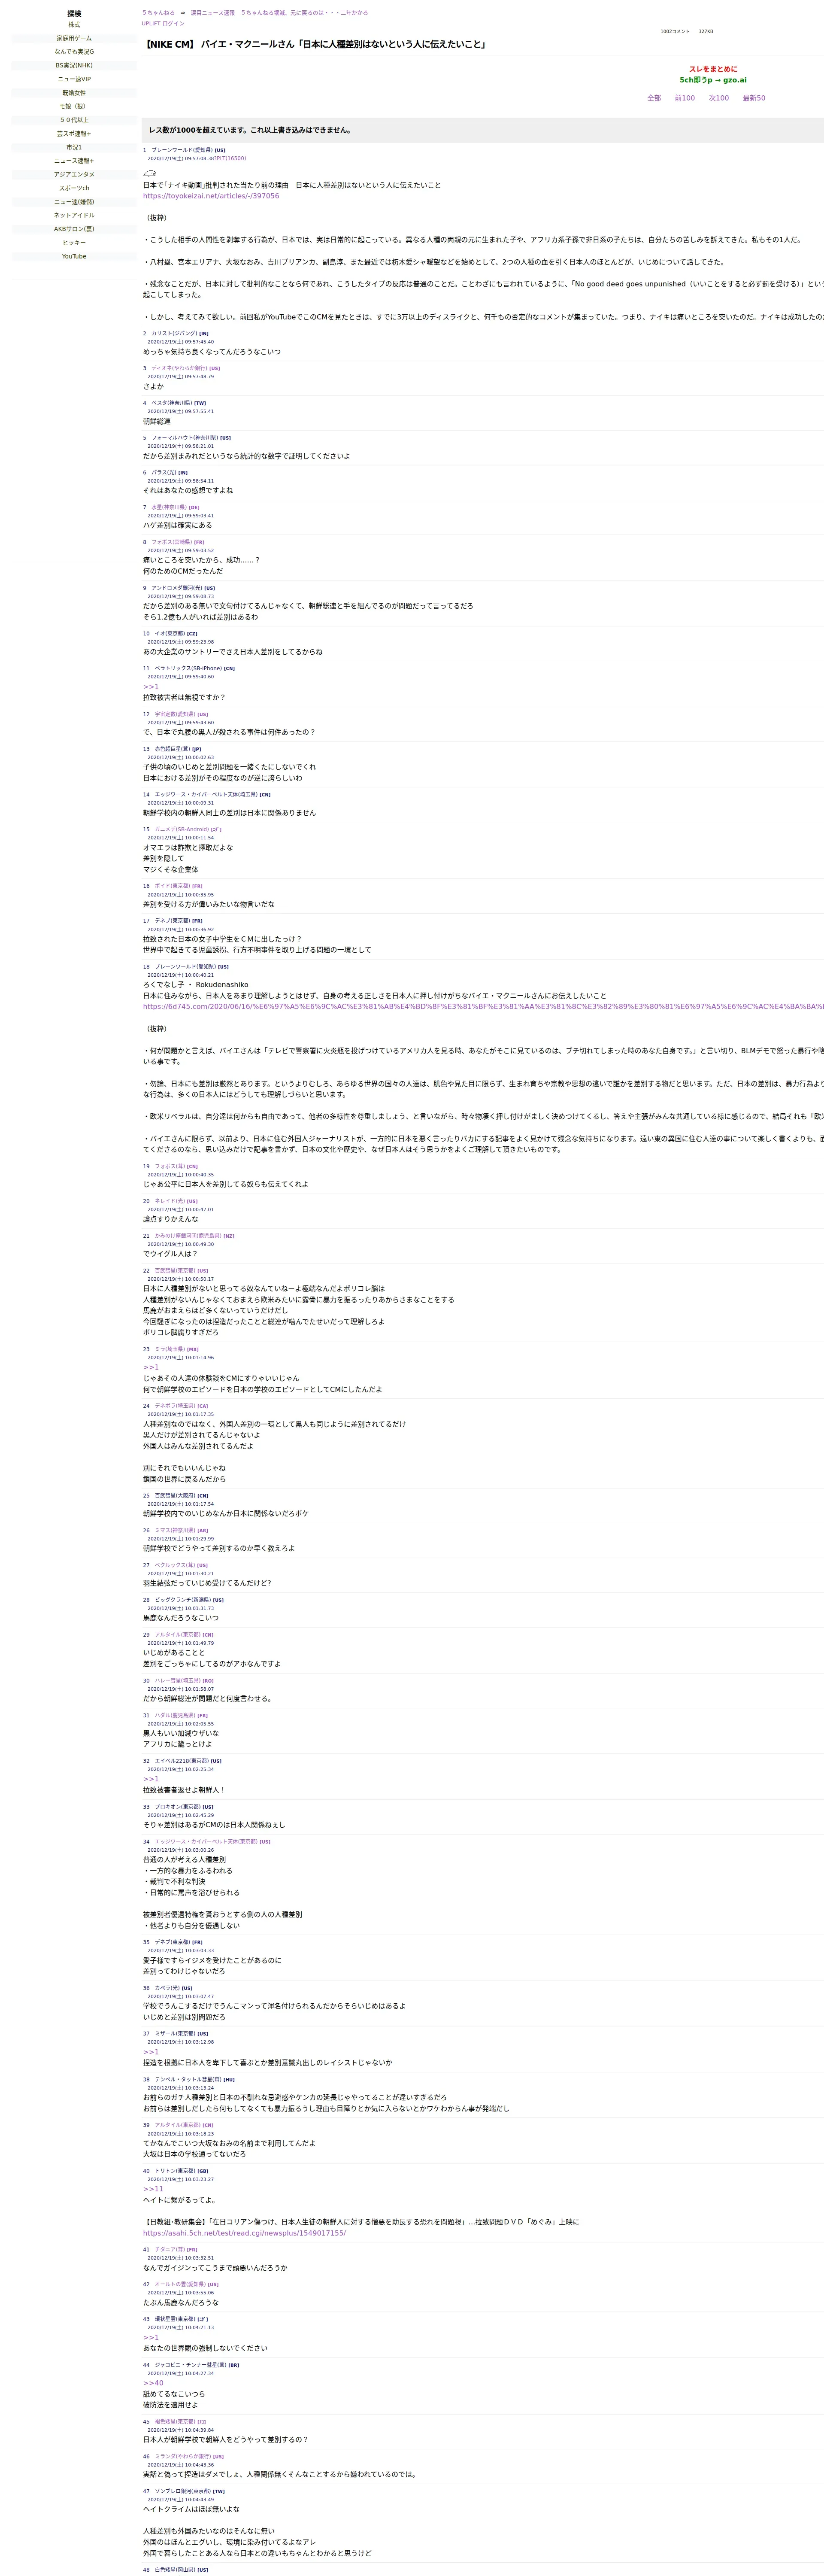The image size is (824, 2576).
Task: Click the >>1 anchor in post 11
Action: pos(150,686)
